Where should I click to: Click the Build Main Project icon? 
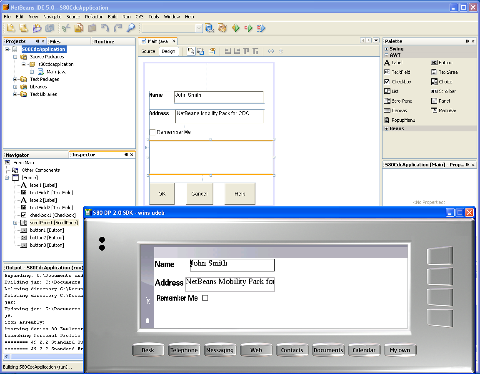point(210,28)
